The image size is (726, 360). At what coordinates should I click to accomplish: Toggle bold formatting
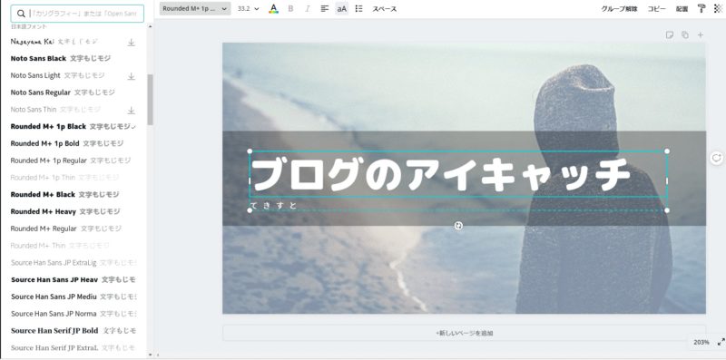point(290,9)
